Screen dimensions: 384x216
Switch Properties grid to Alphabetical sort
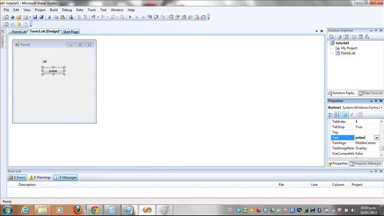(x=337, y=115)
